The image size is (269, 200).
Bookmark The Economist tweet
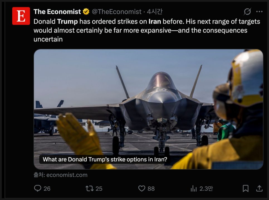tap(245, 189)
